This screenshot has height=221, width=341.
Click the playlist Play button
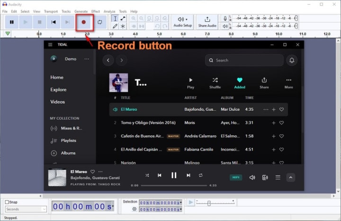(x=191, y=83)
